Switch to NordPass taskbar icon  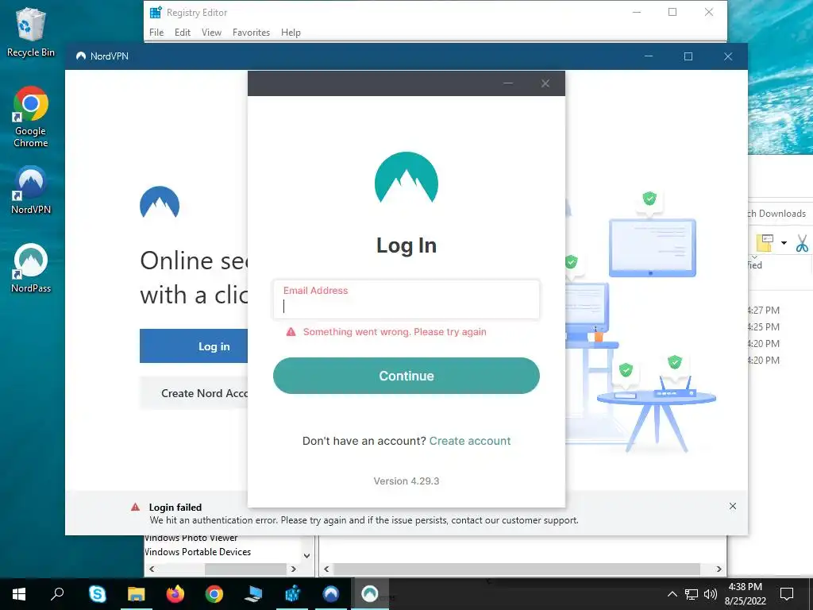coord(370,594)
